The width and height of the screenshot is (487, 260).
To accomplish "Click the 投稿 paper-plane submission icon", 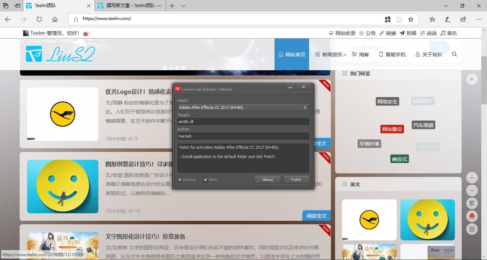I will tap(402, 33).
